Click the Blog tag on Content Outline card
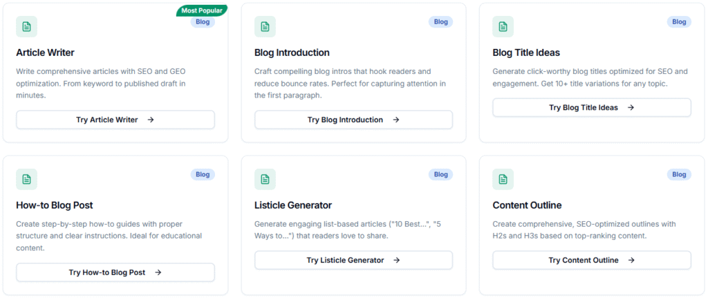Image resolution: width=708 pixels, height=300 pixels. 679,175
